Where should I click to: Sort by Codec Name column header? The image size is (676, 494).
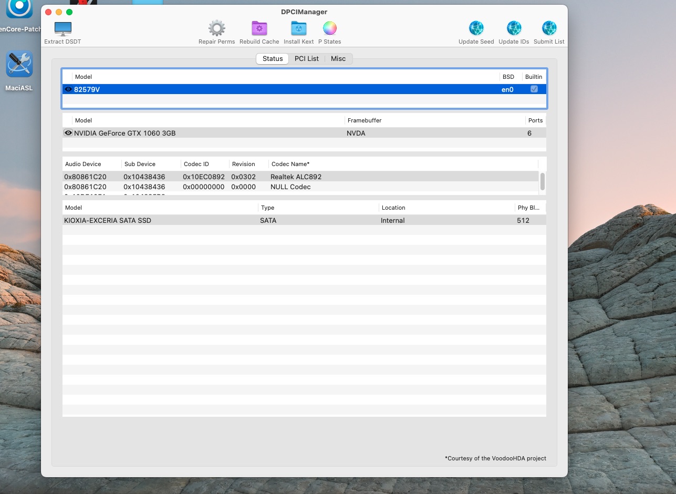290,164
